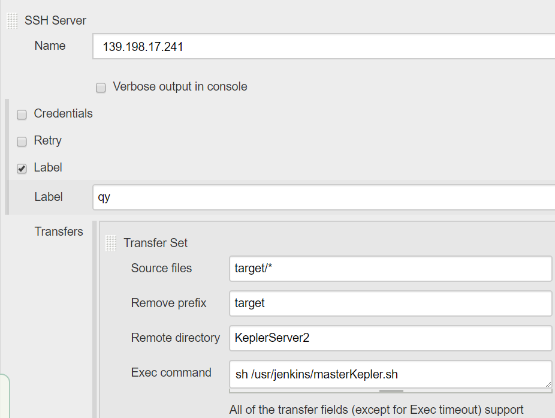Select the SSH Server heading text

click(55, 20)
